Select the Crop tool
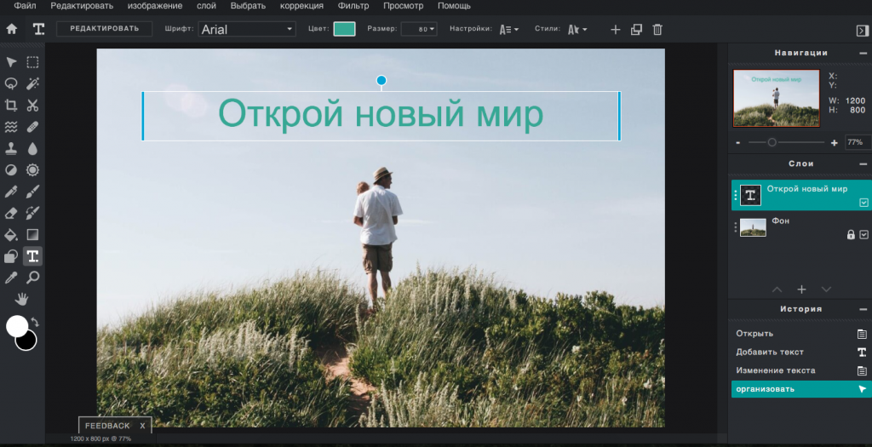This screenshot has height=447, width=872. tap(11, 105)
